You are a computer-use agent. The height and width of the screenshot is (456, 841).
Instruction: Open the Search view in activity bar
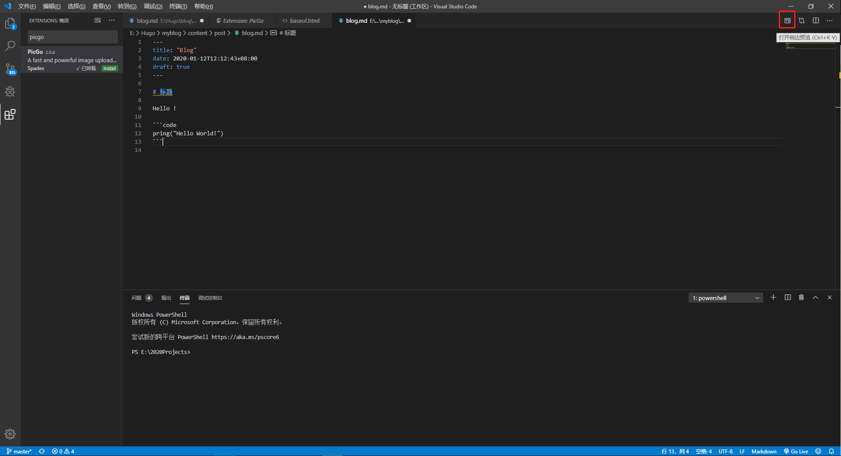[x=10, y=46]
